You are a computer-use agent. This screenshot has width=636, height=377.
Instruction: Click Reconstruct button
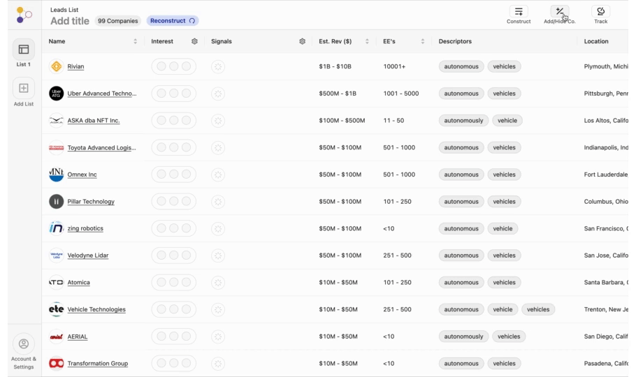173,21
